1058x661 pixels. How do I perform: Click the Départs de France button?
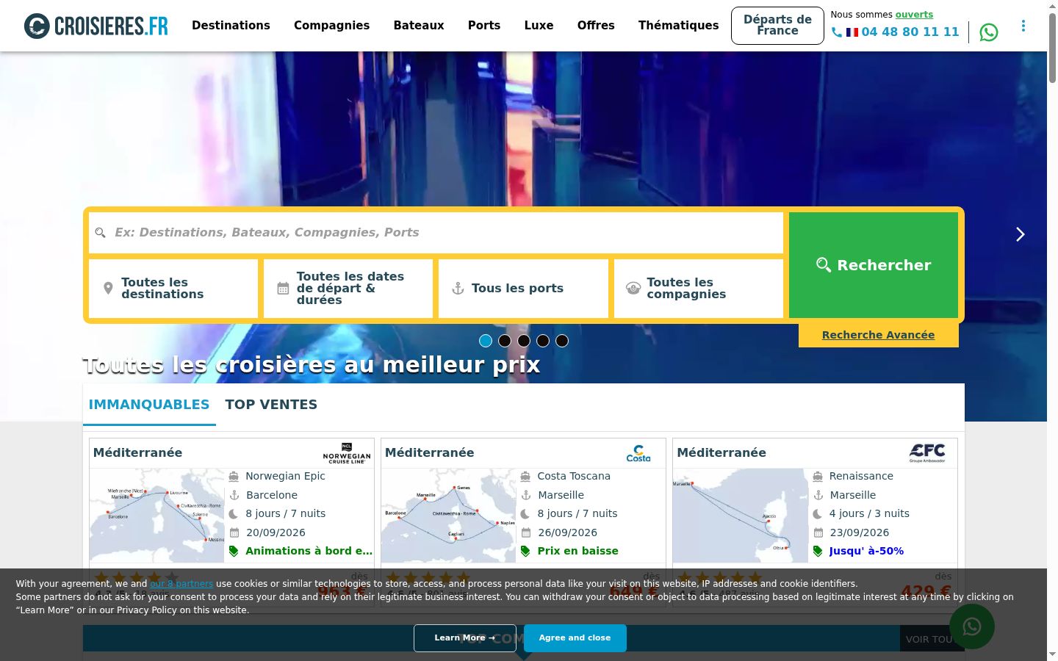[777, 26]
